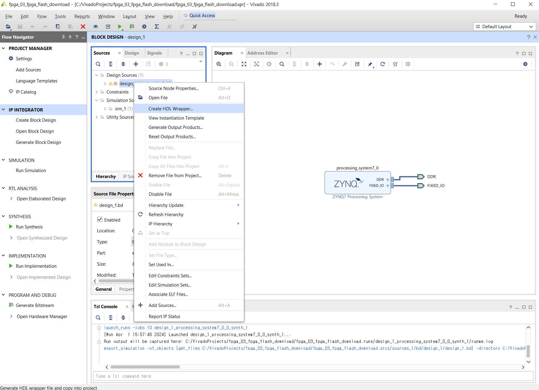Screen dimensions: 539x390
Task: Select the ZYNQ processing_system7_0 block
Action: click(357, 183)
